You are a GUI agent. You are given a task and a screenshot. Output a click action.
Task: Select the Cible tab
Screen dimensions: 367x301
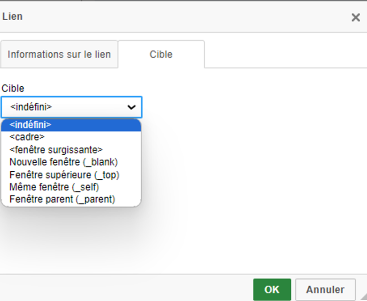pyautogui.click(x=161, y=54)
